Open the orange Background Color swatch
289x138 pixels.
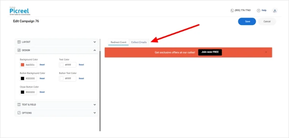click(22, 65)
